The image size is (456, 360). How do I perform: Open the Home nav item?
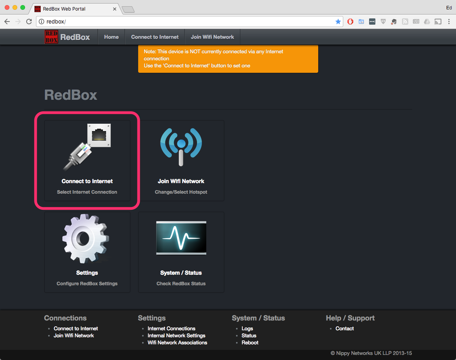tap(112, 37)
